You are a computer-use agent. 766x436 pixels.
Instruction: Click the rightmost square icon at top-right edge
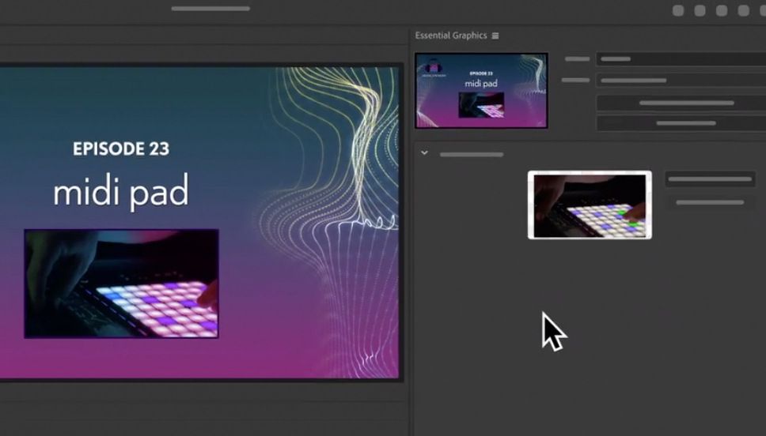[763, 10]
